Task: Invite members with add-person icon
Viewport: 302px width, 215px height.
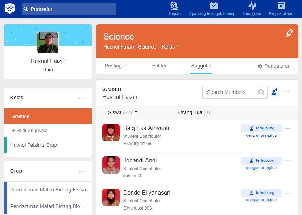Action: (x=274, y=92)
